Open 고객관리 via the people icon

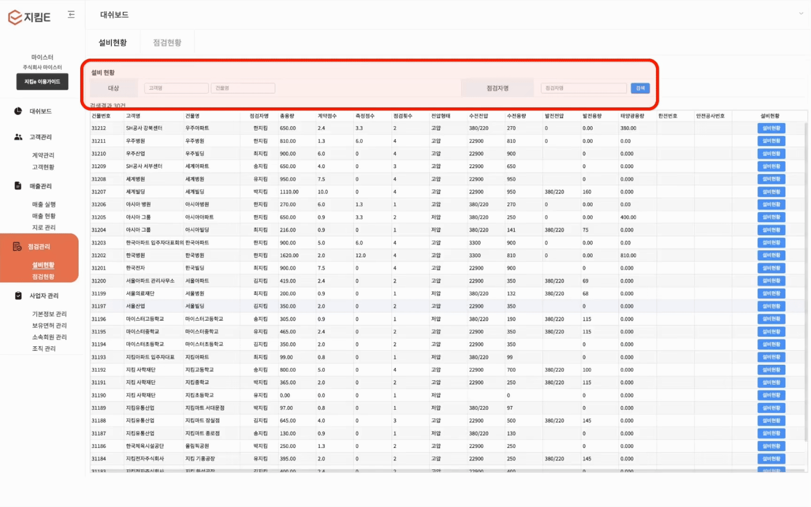[18, 137]
